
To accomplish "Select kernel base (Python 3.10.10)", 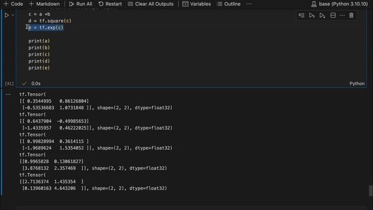I will point(339,4).
